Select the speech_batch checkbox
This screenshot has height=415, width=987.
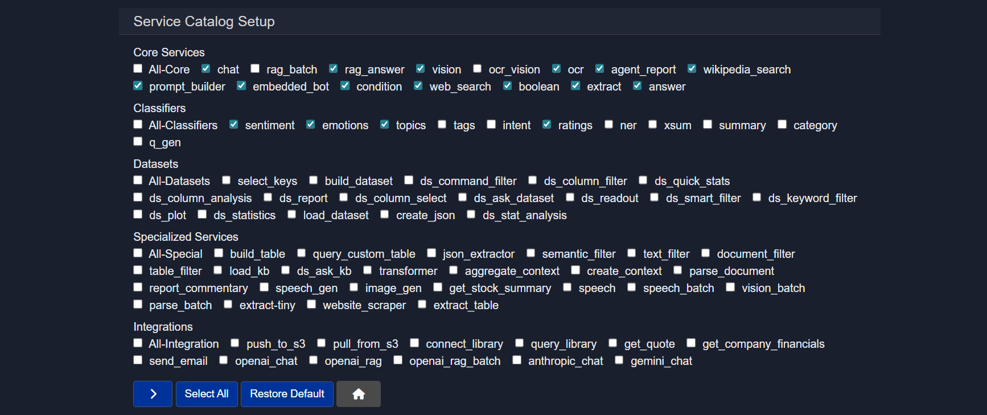632,287
